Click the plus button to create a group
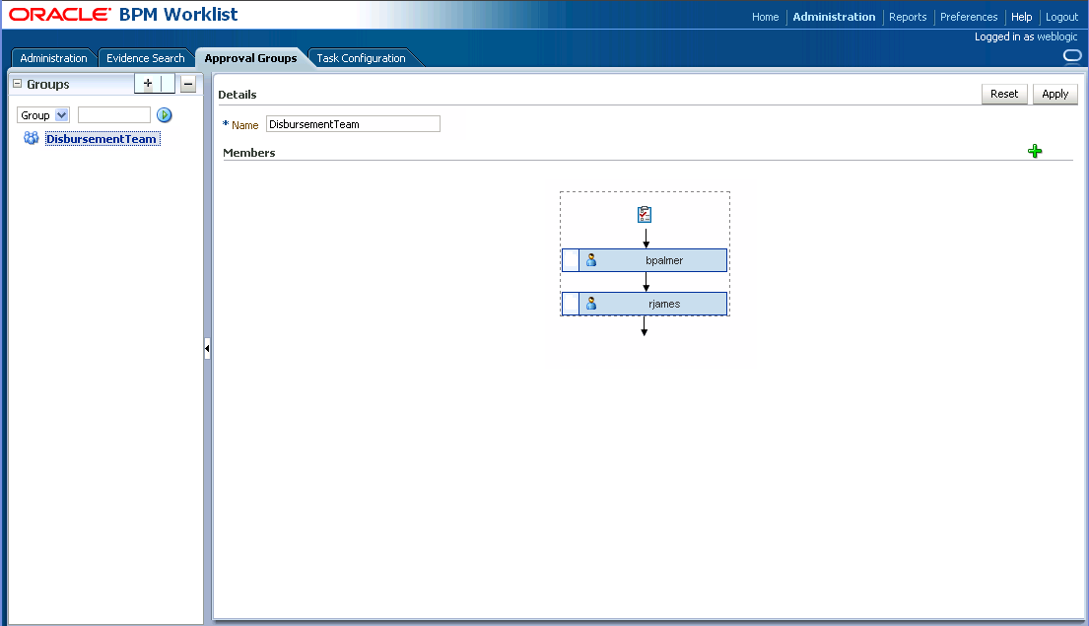Viewport: 1089px width, 626px height. [145, 83]
